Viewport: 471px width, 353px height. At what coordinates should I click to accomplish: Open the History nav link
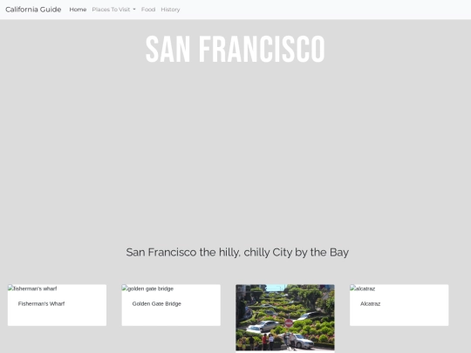[170, 10]
